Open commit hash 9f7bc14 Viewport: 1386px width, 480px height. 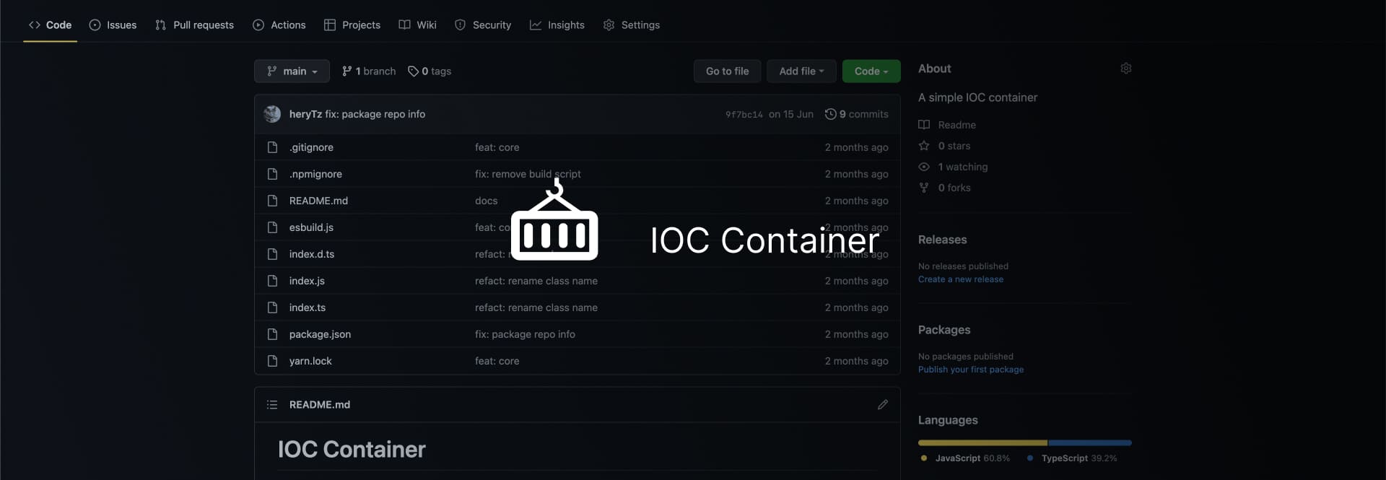pyautogui.click(x=744, y=114)
